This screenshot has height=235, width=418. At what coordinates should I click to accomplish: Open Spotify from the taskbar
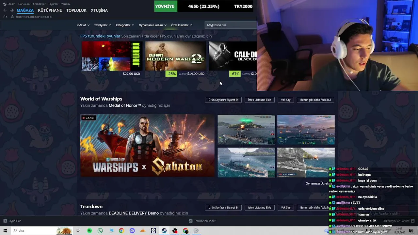pos(89,231)
